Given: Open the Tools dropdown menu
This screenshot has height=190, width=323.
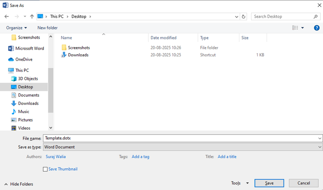Looking at the screenshot, I should (x=240, y=183).
